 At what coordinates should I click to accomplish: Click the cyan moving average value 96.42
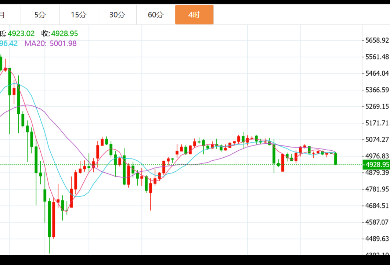tap(9, 43)
